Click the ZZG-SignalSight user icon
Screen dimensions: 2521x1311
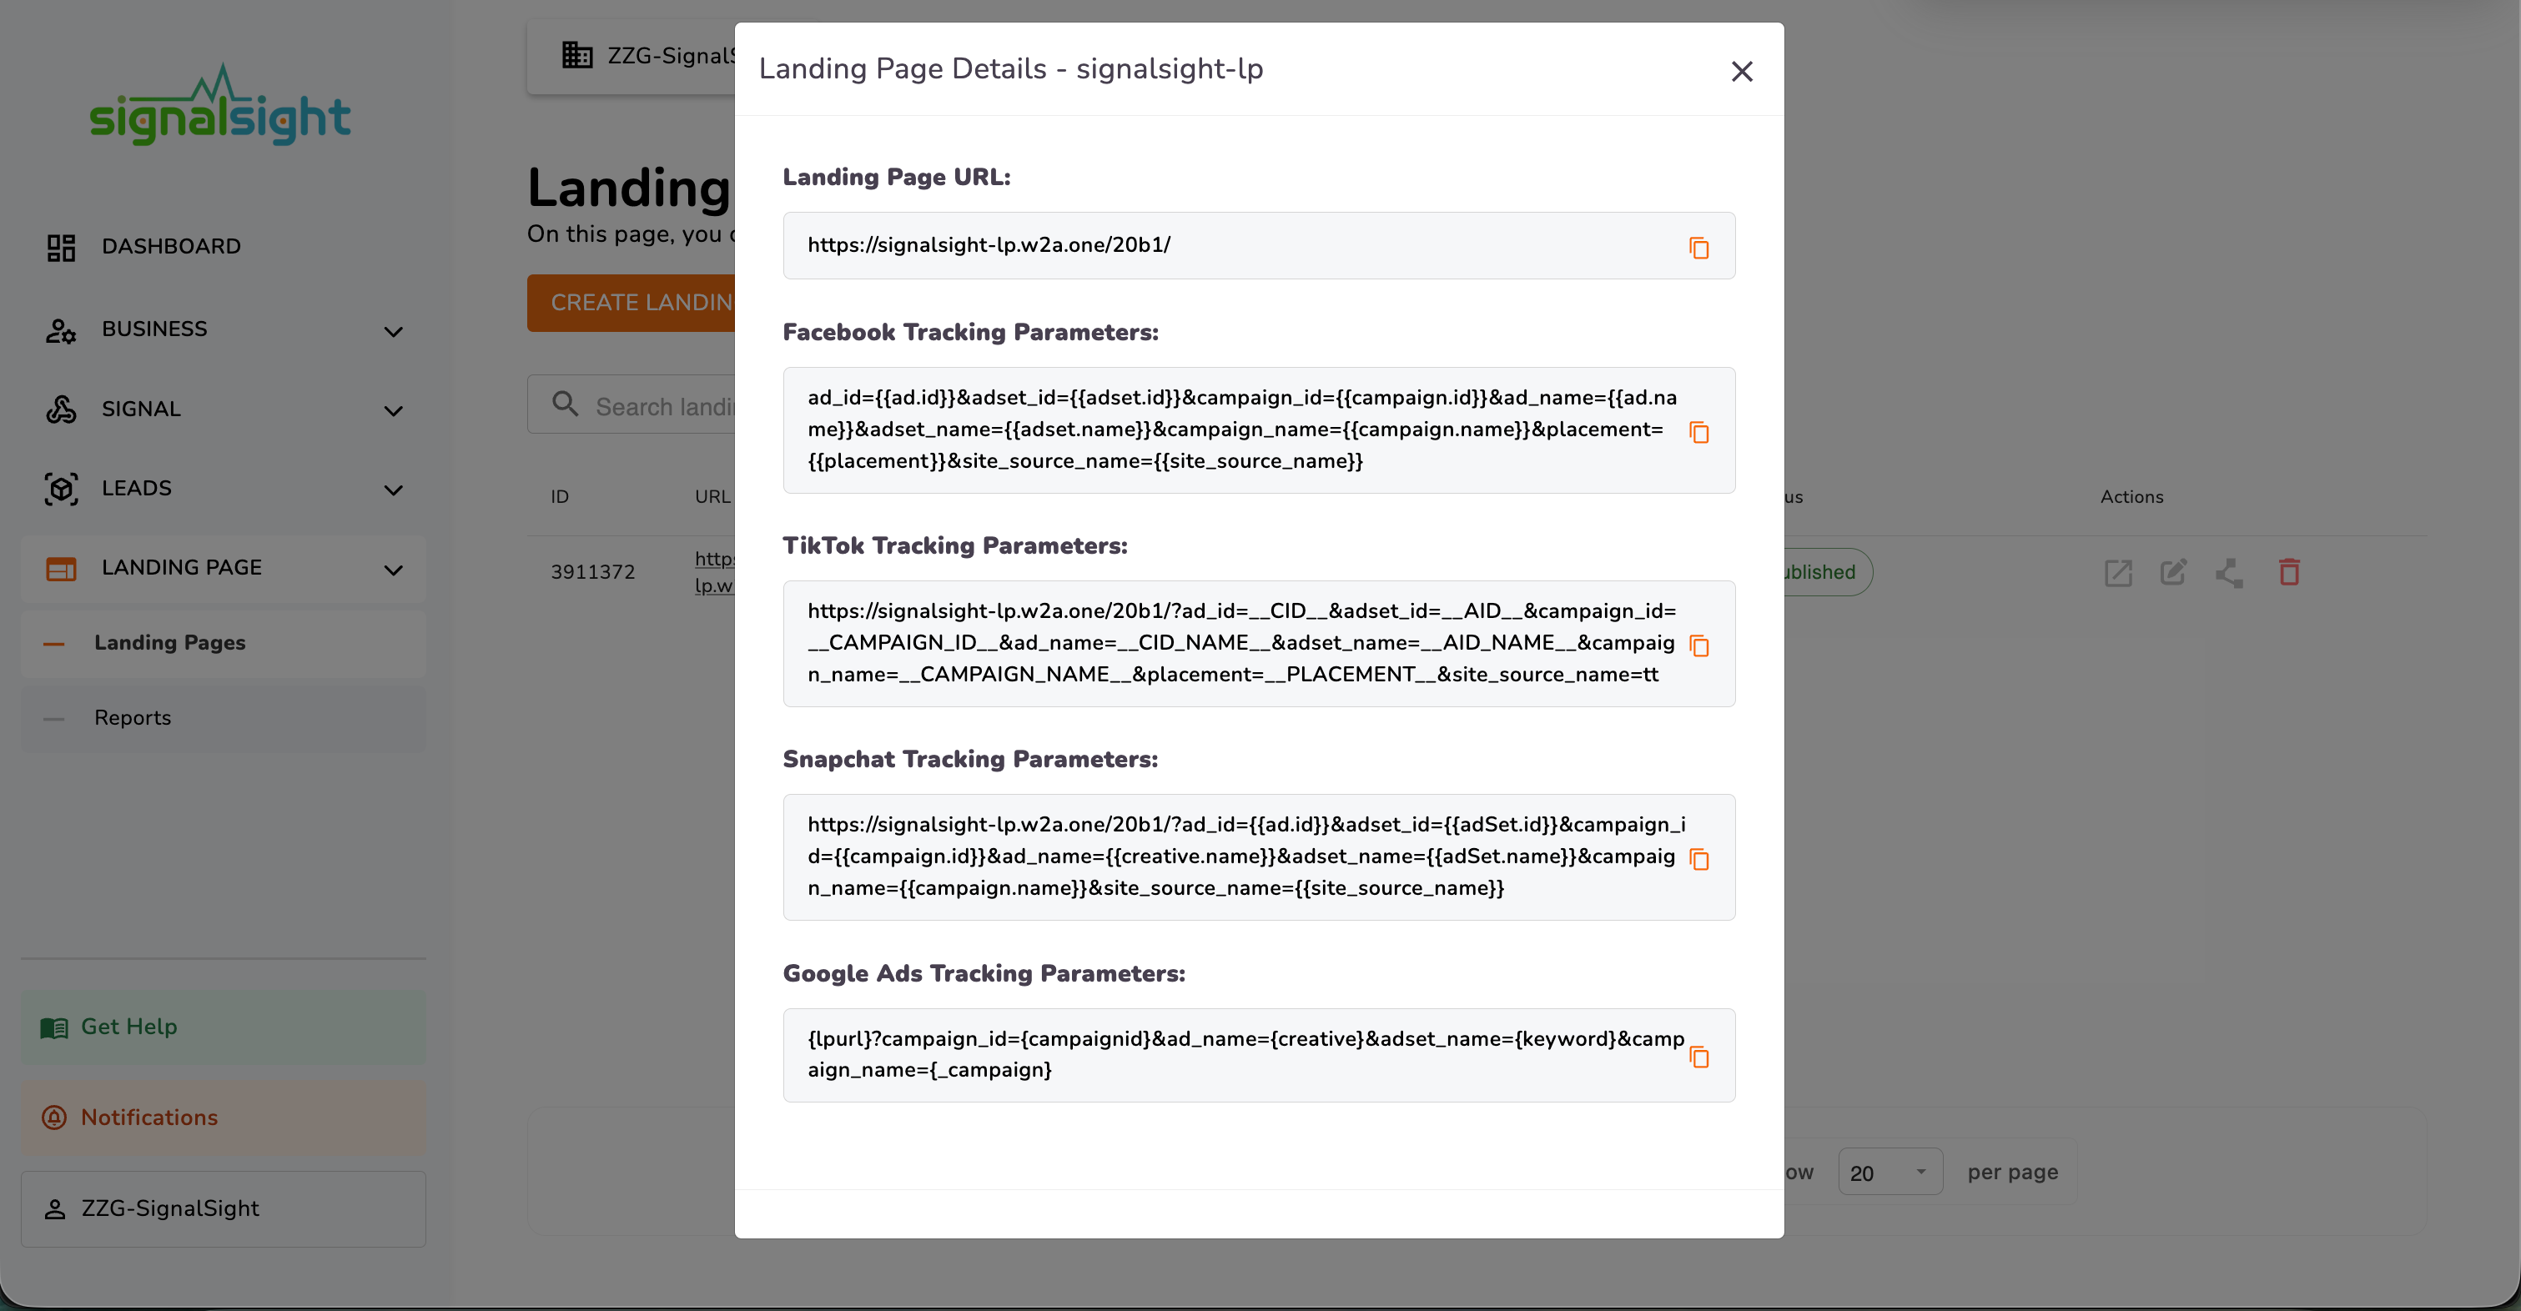[55, 1209]
